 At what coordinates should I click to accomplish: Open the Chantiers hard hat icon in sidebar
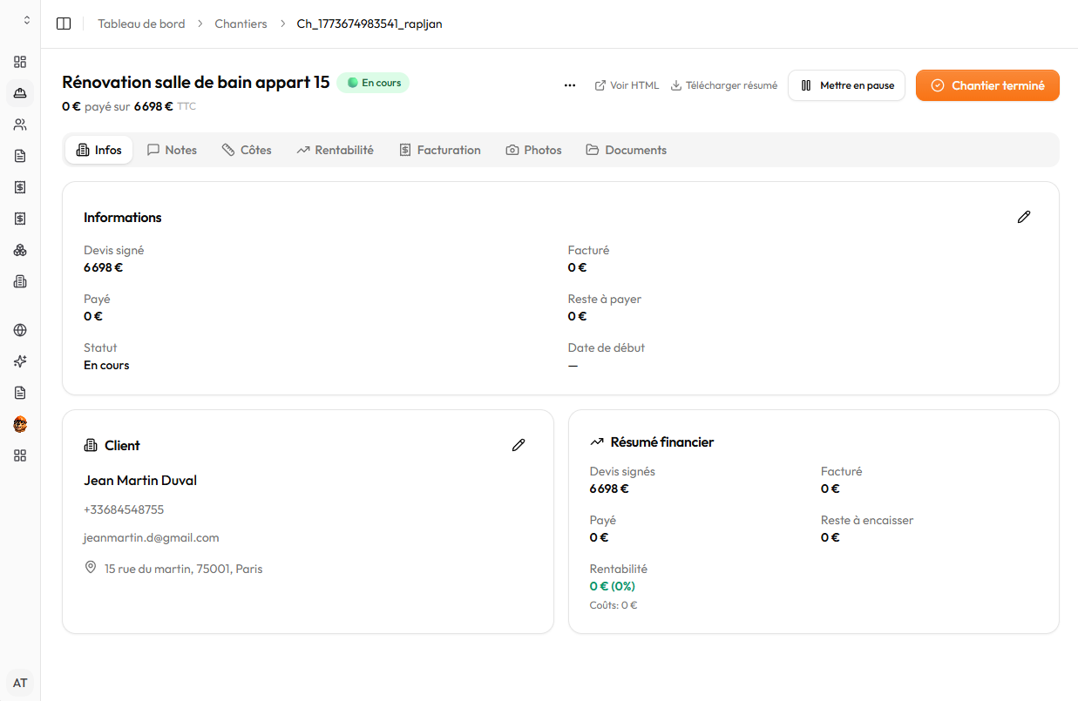point(19,93)
